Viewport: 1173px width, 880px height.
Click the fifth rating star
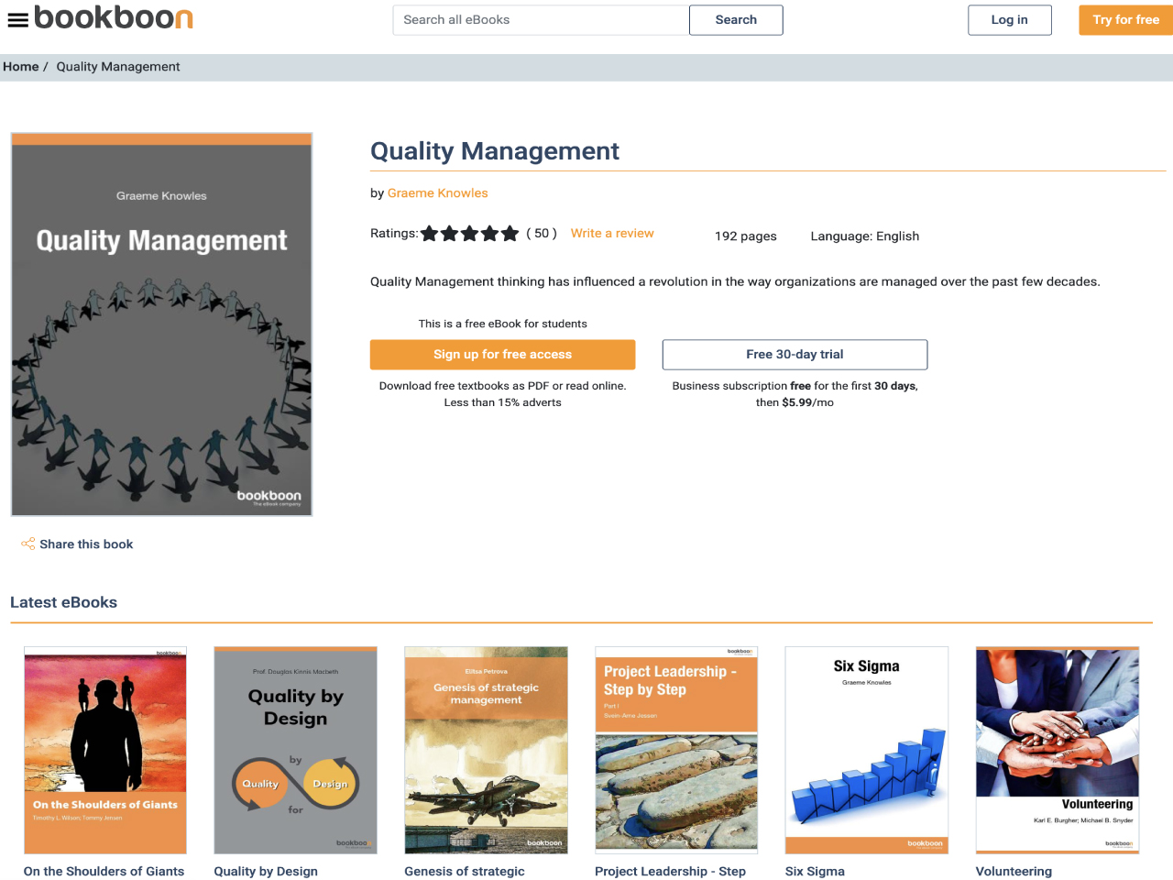pos(510,234)
